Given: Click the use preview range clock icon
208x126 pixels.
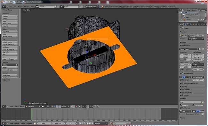Looking at the screenshot, I should click(35, 123).
